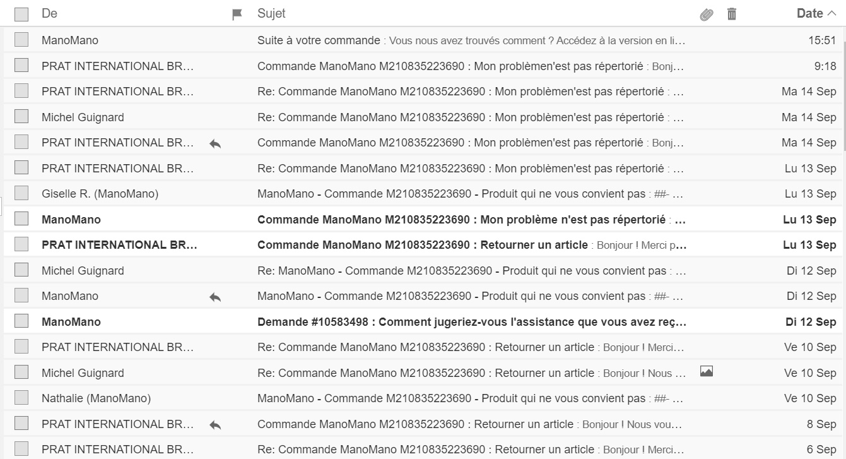
Task: Click the image attachment icon on Ve 10 Sep row
Action: tap(707, 372)
